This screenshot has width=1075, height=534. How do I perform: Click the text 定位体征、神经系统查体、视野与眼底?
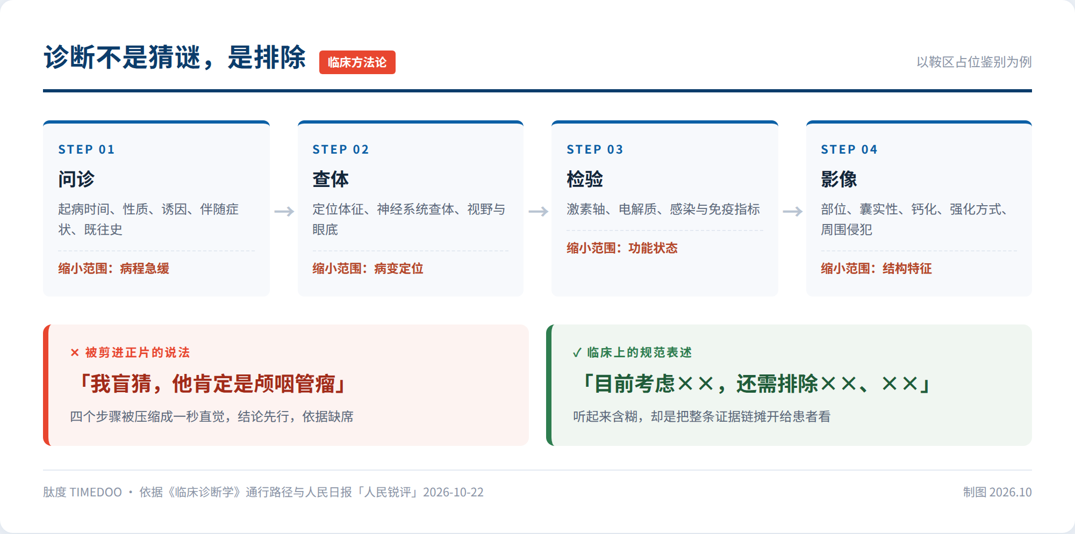tap(409, 219)
